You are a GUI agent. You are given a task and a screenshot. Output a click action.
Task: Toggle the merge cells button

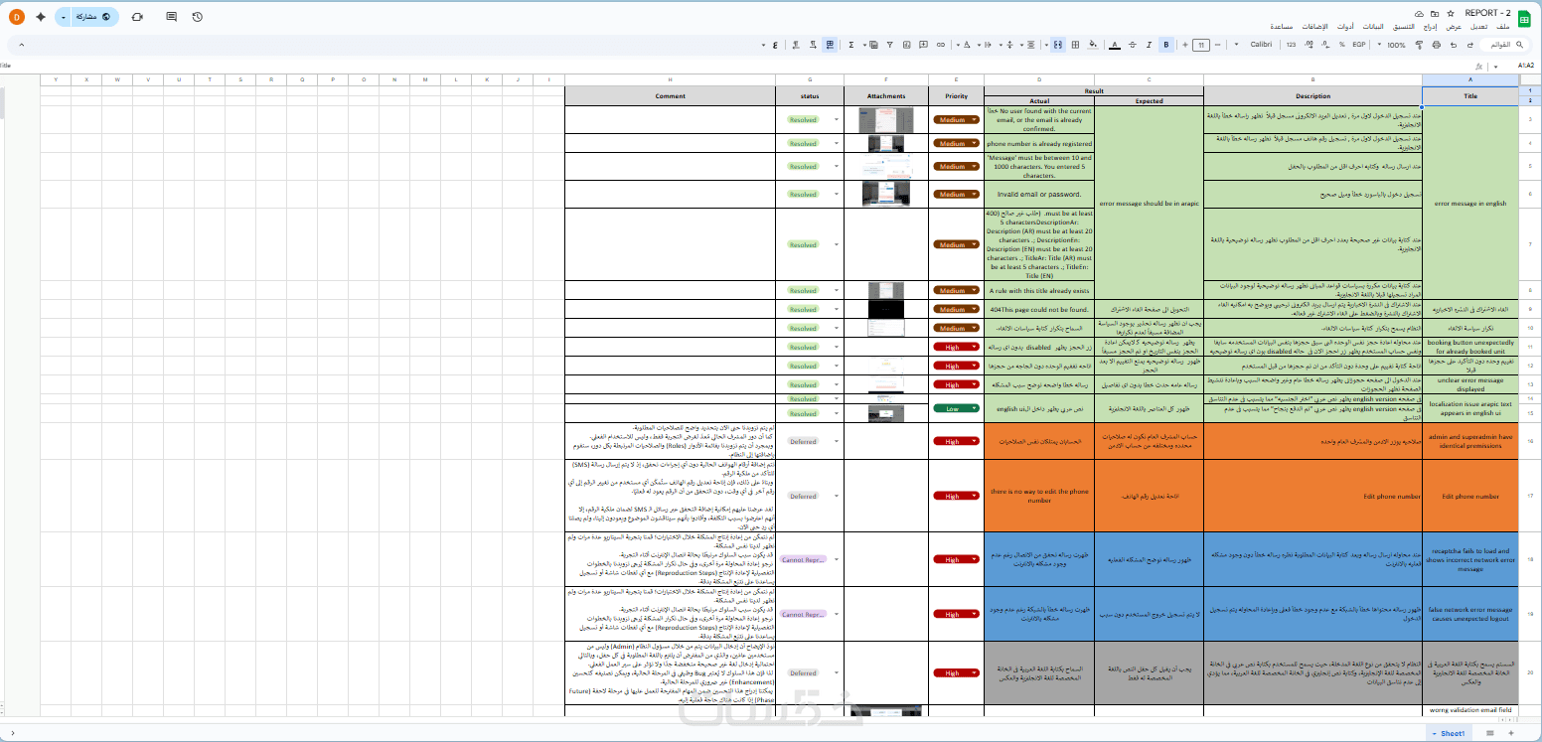coord(1058,45)
